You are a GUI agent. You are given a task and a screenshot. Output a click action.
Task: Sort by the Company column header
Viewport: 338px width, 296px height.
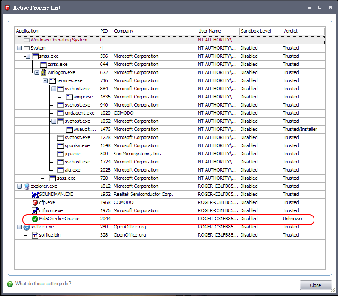pyautogui.click(x=155, y=31)
